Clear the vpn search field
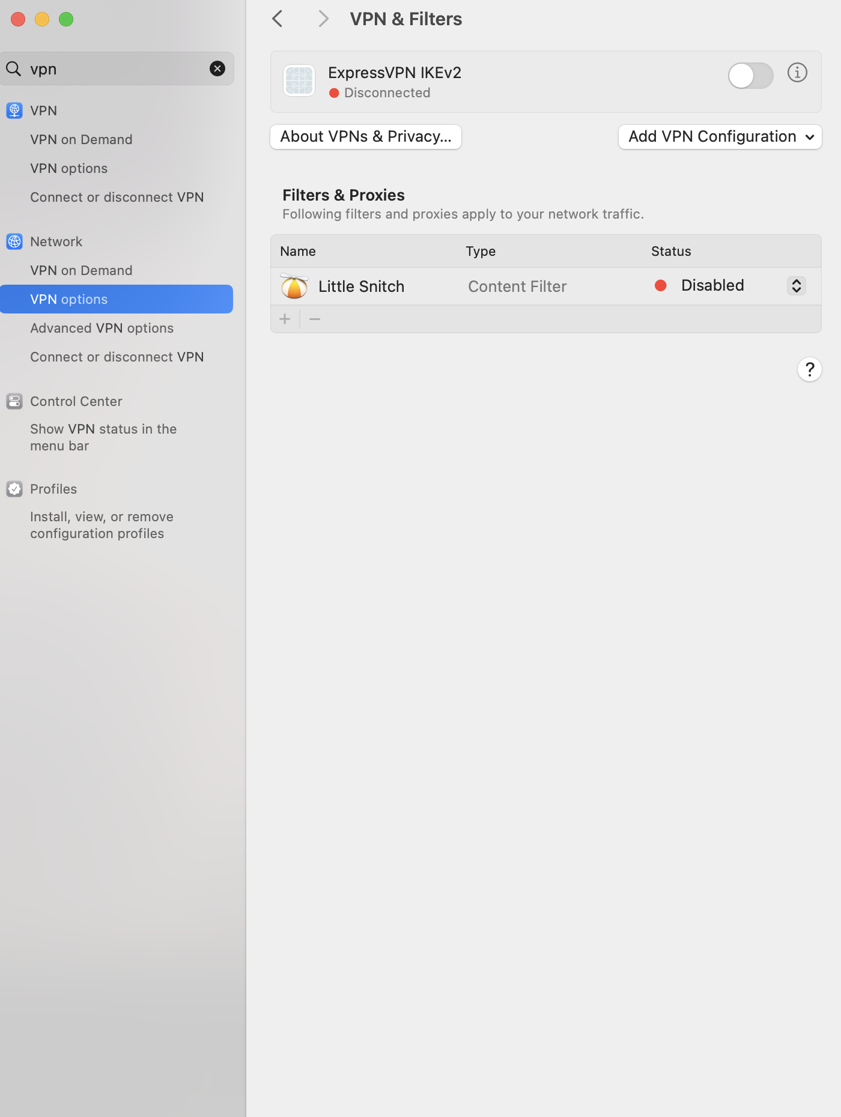The width and height of the screenshot is (841, 1117). point(217,68)
